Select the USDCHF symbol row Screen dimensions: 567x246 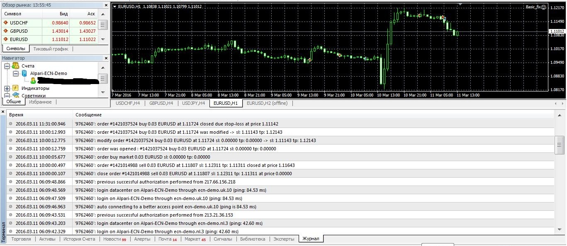click(49, 23)
